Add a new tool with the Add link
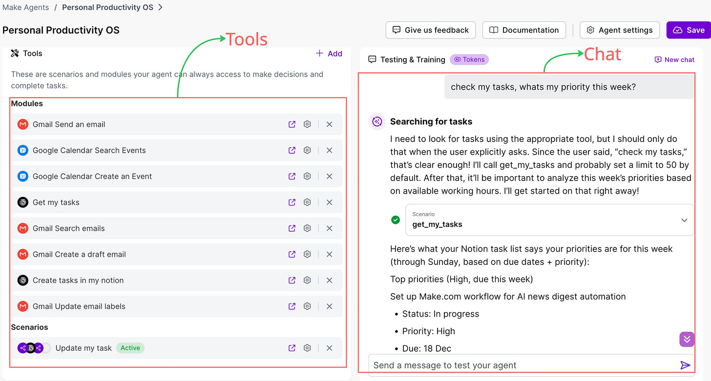 [x=329, y=53]
